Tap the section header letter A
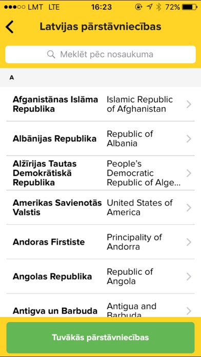The image size is (201, 357). [12, 77]
